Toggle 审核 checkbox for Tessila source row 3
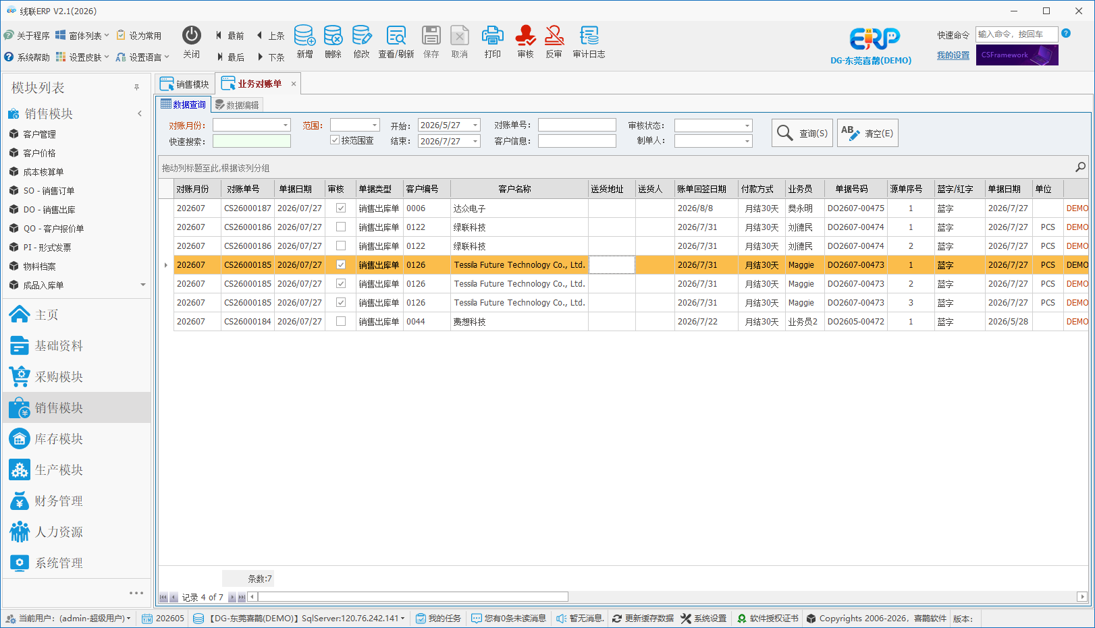This screenshot has width=1095, height=628. (x=341, y=302)
